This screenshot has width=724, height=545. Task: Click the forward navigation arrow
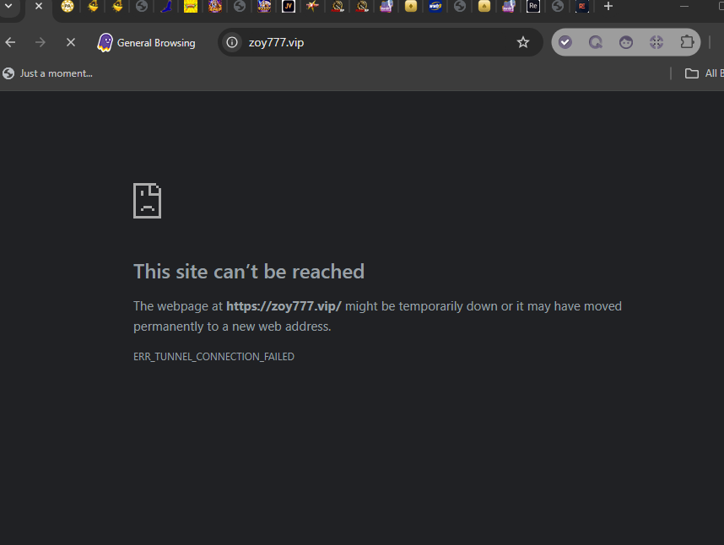(x=41, y=42)
